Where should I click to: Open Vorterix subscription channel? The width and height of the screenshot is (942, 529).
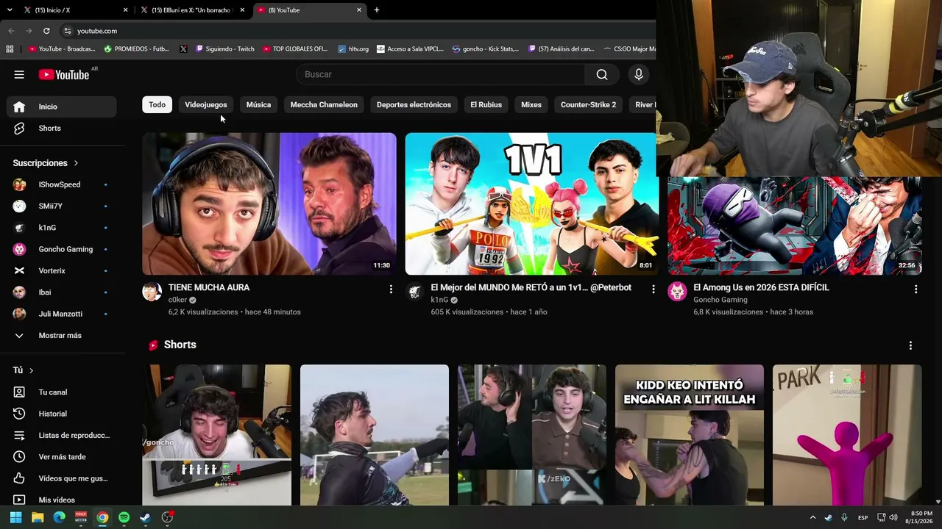(x=62, y=270)
